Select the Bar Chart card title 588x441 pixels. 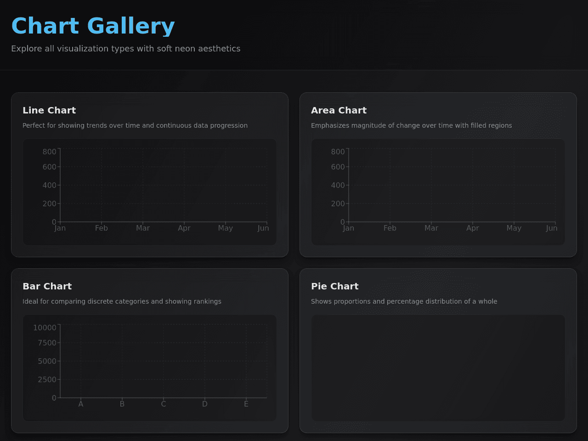[47, 286]
